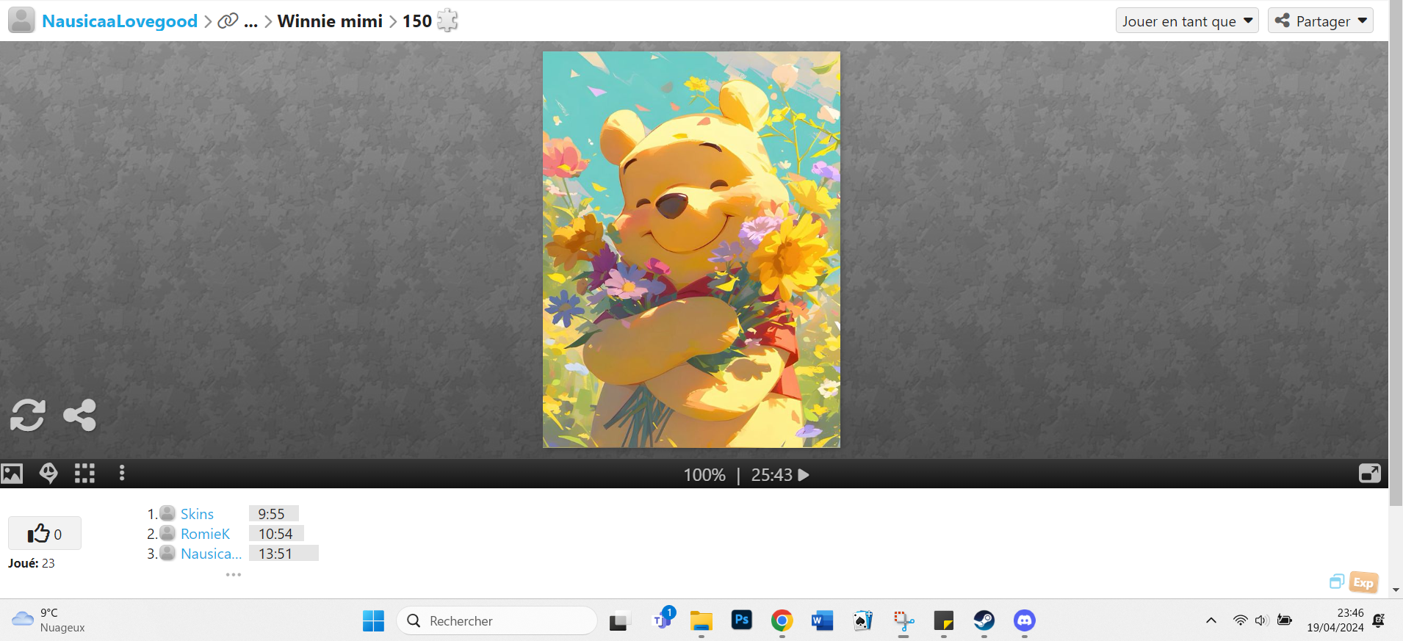This screenshot has height=641, width=1403.
Task: Open the Nausica... player profile
Action: click(x=211, y=554)
